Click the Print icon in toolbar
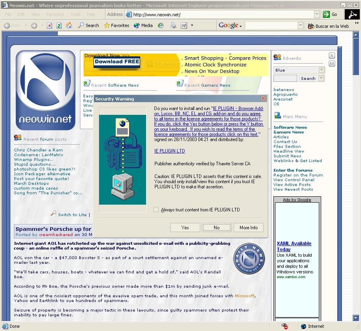This screenshot has height=331, width=361. [174, 25]
